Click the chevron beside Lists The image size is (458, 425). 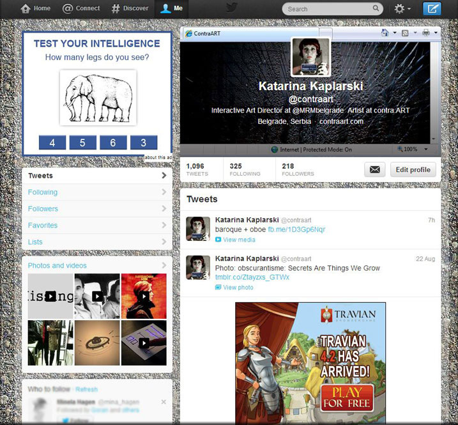click(164, 242)
